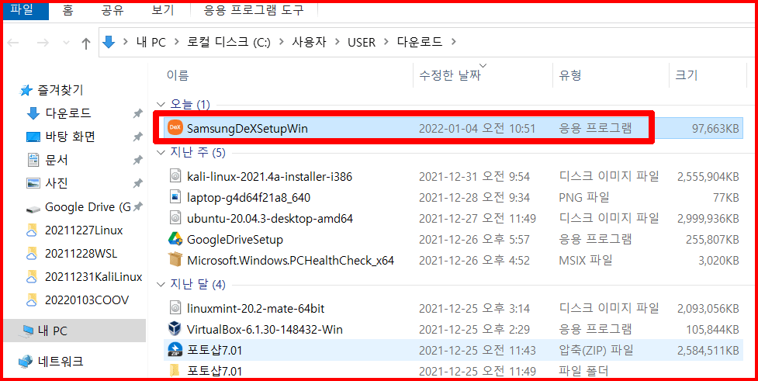This screenshot has width=758, height=381.
Task: Open the 20220103COOV sidebar folder
Action: tap(87, 300)
